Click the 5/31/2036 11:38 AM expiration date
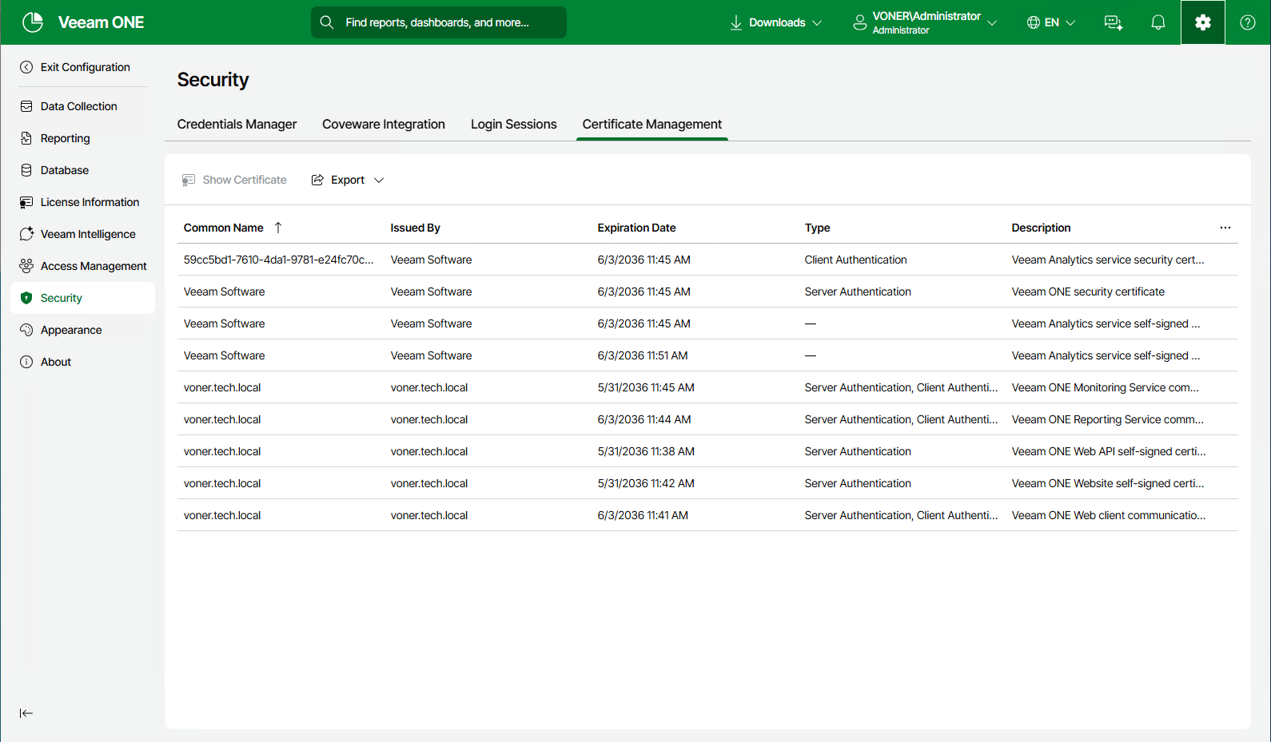 point(646,451)
